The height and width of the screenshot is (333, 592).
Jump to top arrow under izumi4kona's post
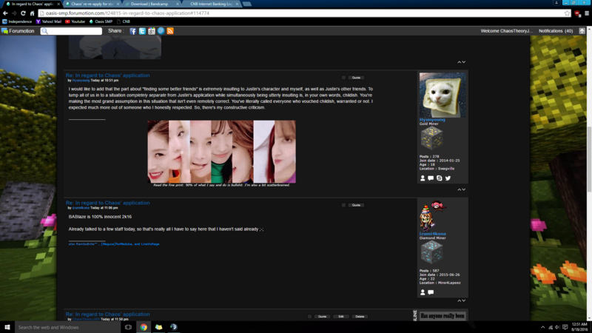[x=460, y=301]
